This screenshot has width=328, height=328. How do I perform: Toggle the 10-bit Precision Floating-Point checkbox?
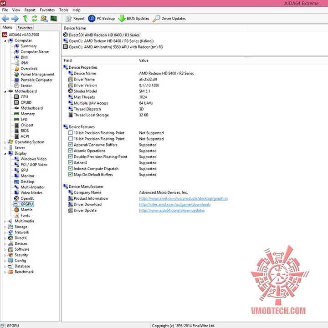coord(71,133)
